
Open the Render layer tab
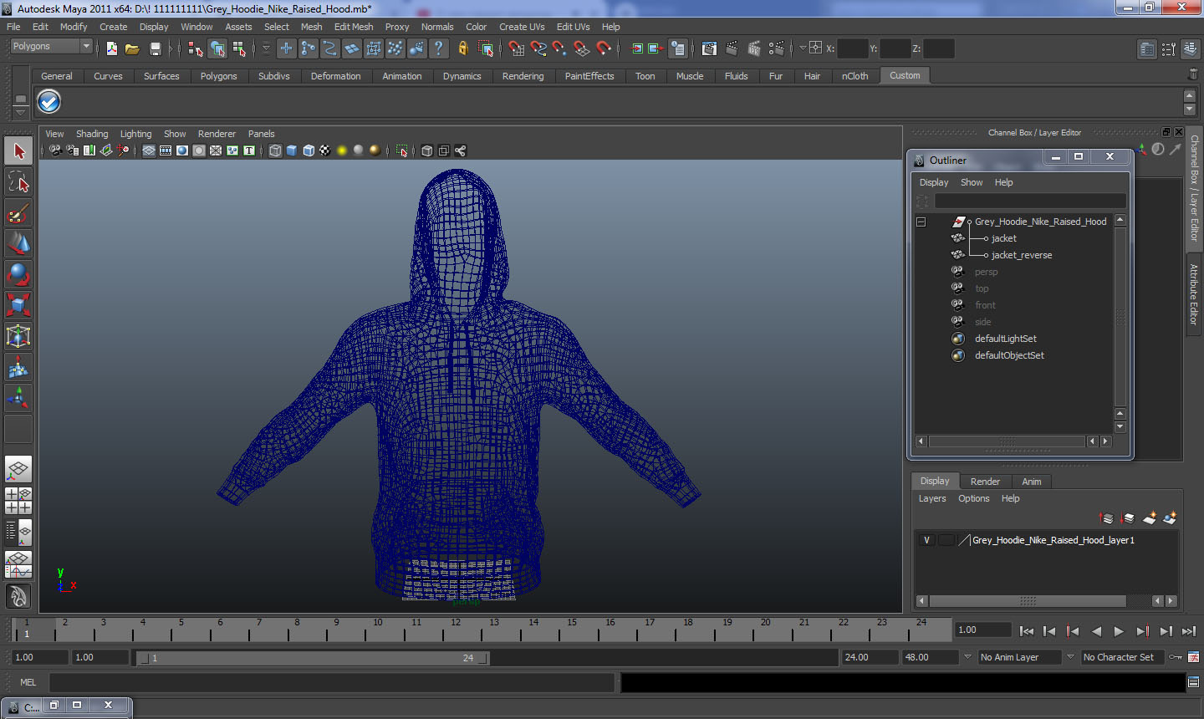(985, 482)
